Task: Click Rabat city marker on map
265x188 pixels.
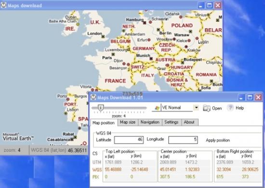Action: click(75, 137)
